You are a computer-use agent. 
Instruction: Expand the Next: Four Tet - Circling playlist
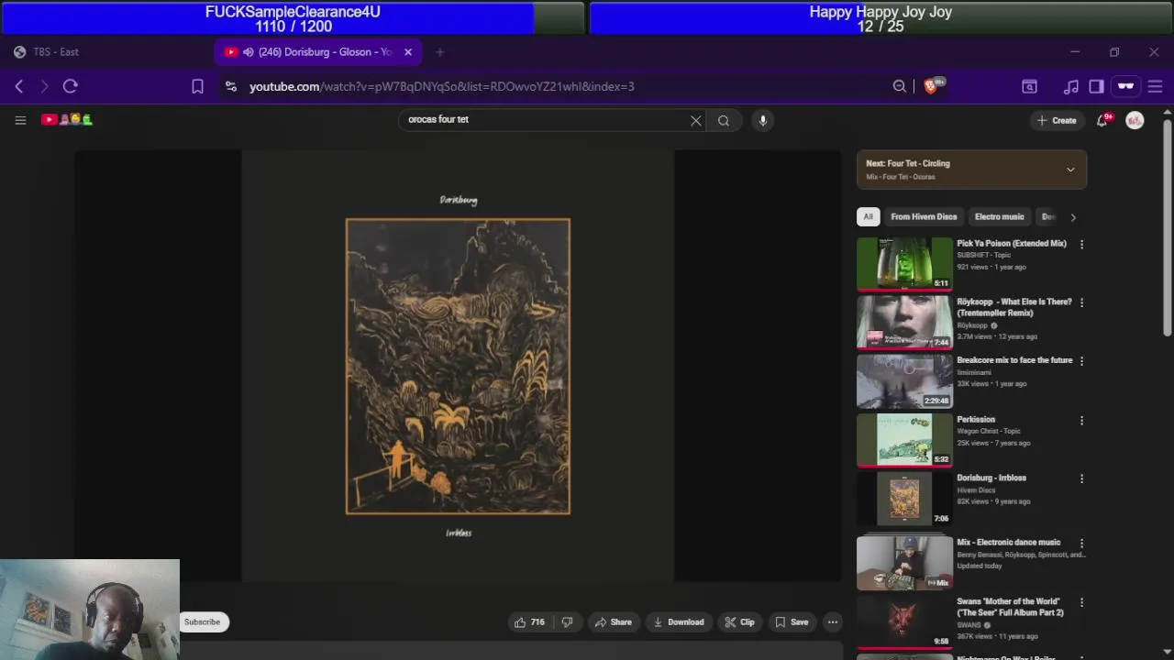pos(1070,170)
